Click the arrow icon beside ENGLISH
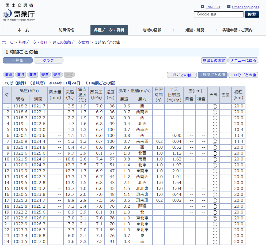 click(202, 7)
